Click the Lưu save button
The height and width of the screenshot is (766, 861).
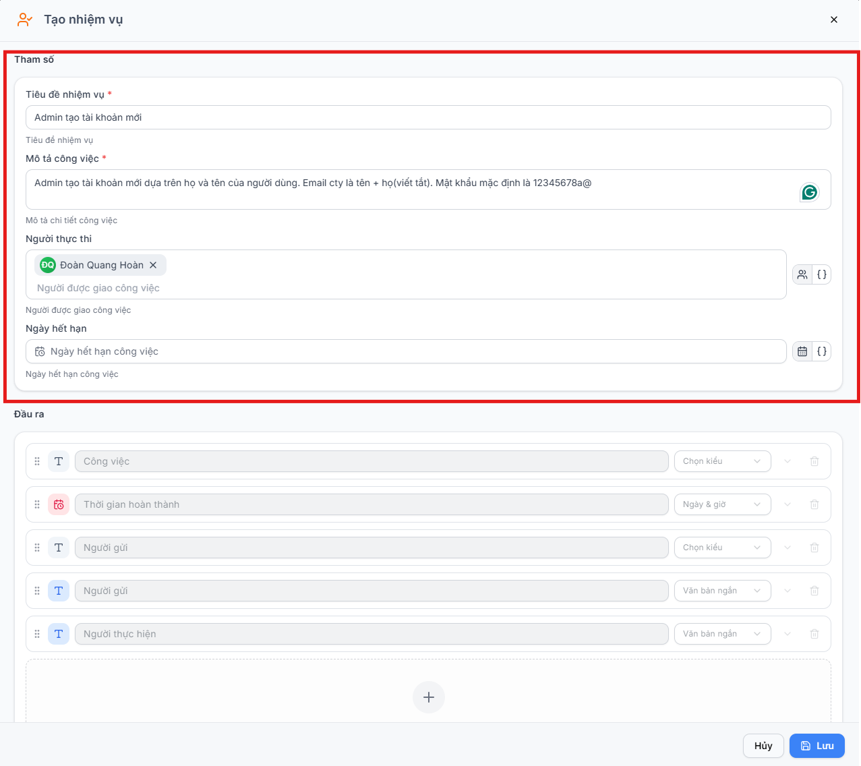click(817, 746)
